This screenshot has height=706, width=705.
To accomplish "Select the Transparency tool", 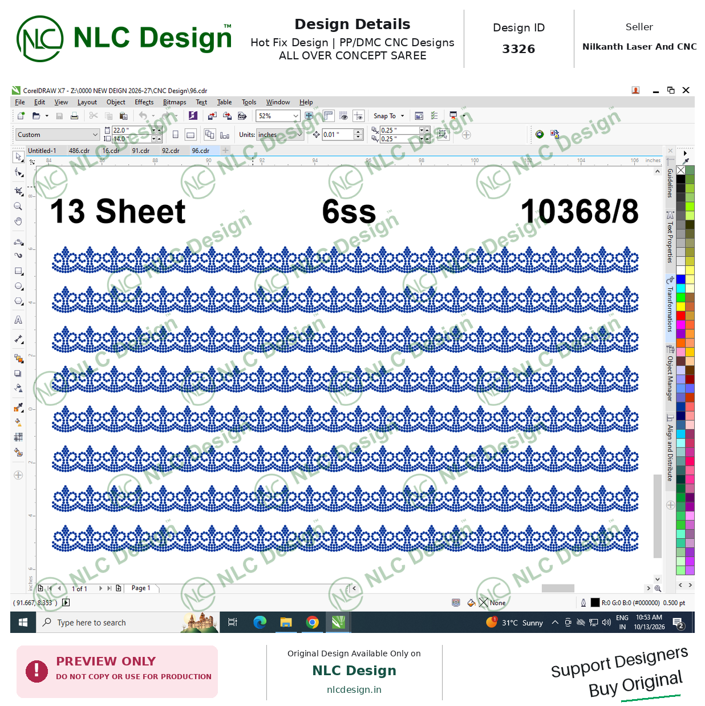I will click(18, 388).
